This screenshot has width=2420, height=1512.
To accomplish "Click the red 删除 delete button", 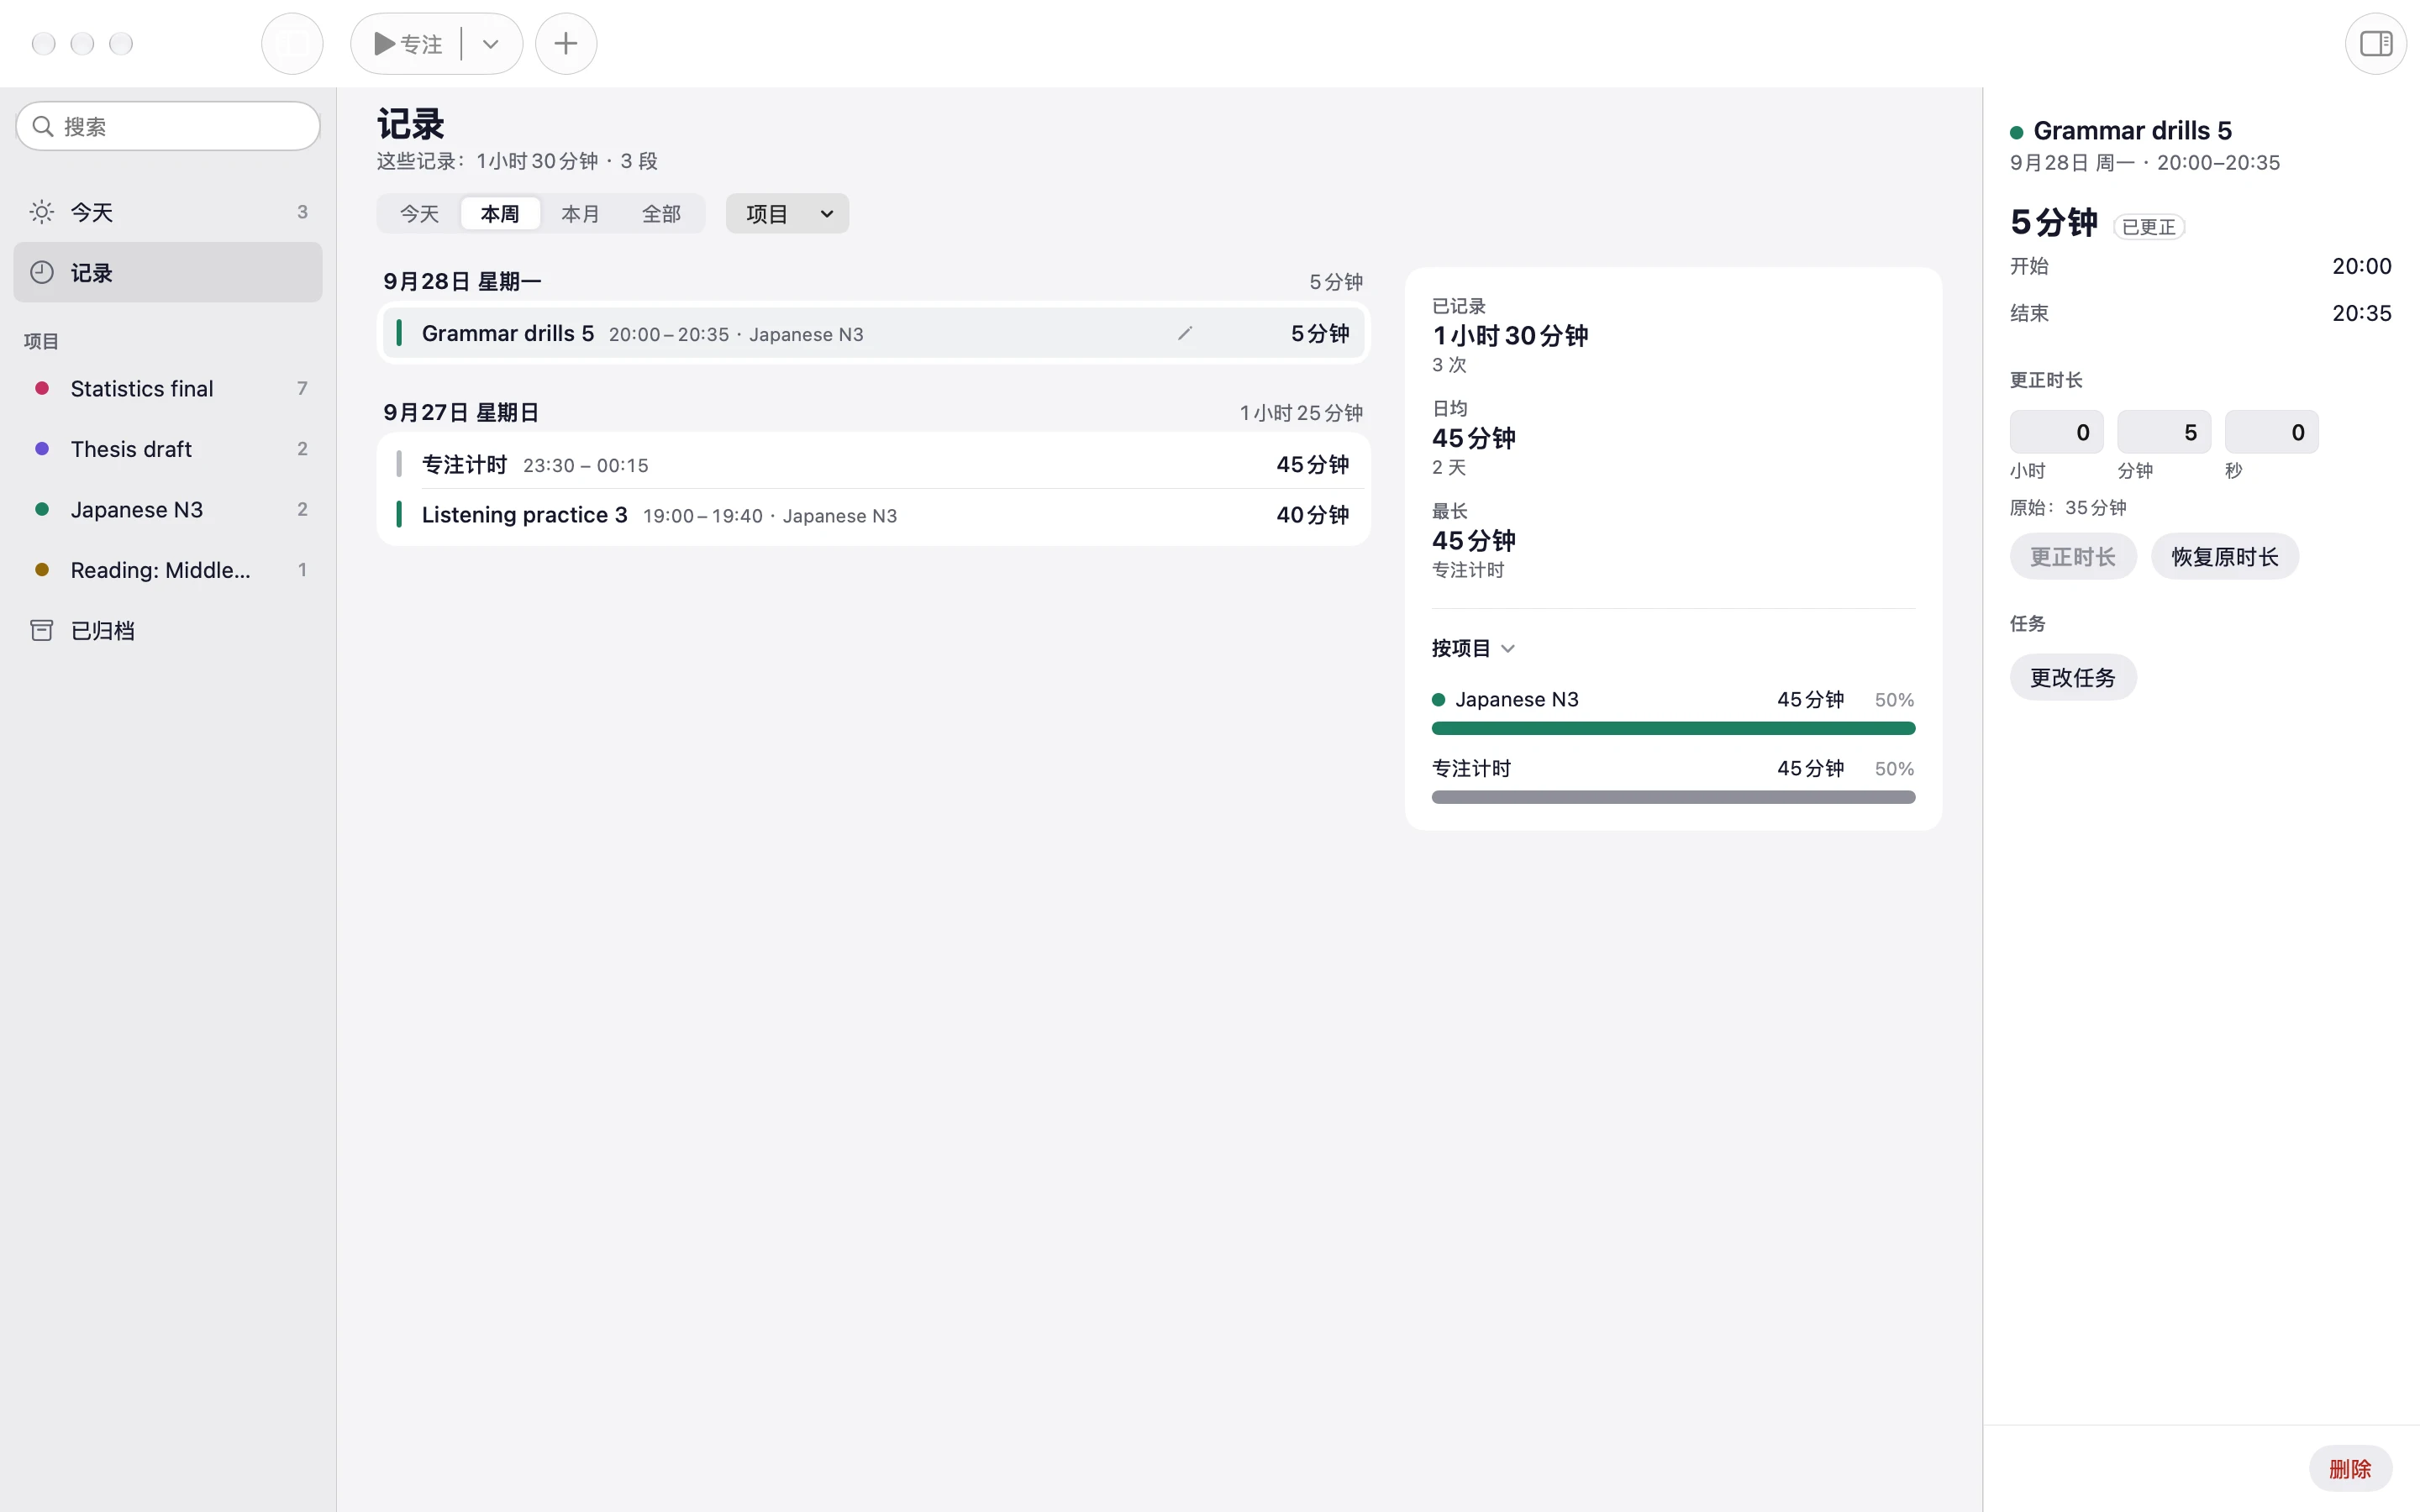I will pos(2350,1469).
